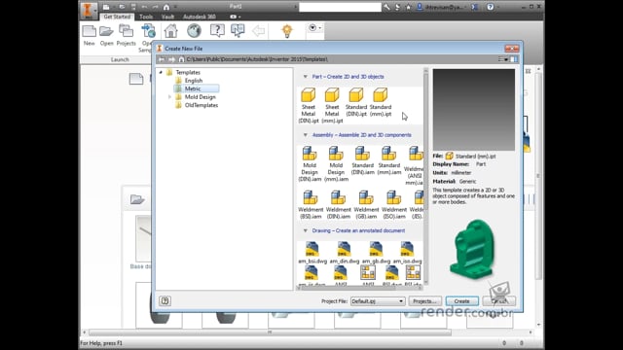The width and height of the screenshot is (623, 350).
Task: Click the title bar help question icon
Action: click(491, 7)
